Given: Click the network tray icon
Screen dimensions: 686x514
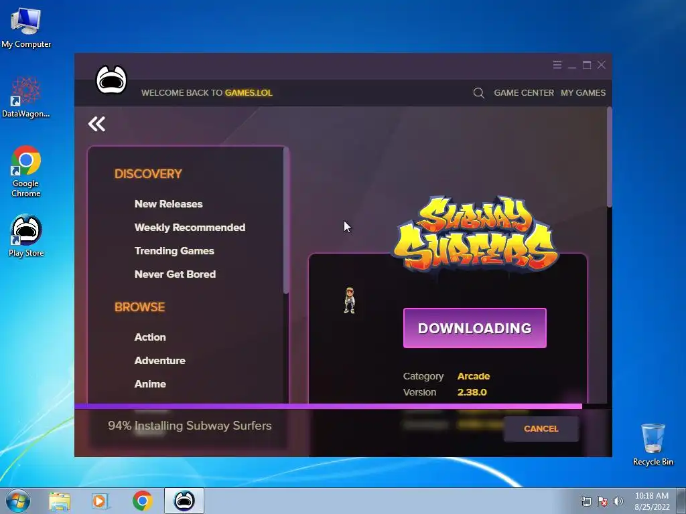Looking at the screenshot, I should click(x=586, y=501).
